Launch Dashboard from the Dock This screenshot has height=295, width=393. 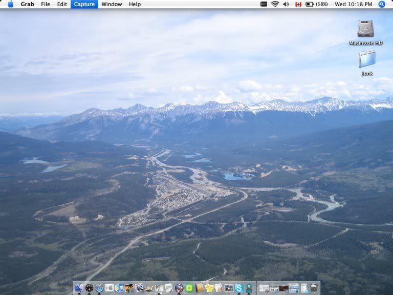pos(89,288)
